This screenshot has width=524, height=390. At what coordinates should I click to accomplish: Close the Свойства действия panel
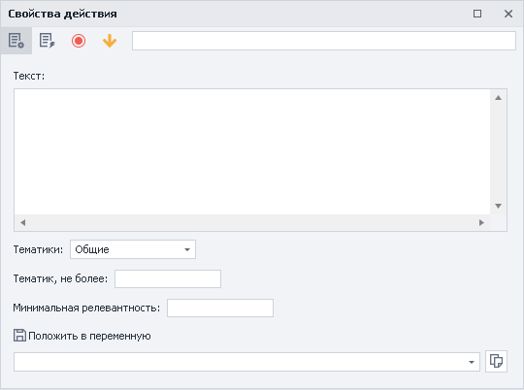pos(508,14)
